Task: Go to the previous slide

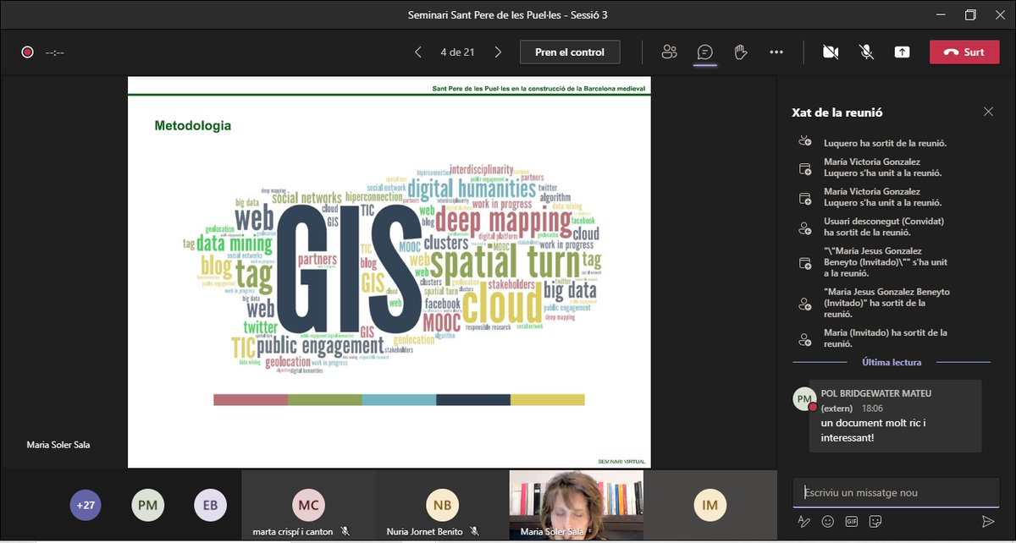Action: [418, 52]
